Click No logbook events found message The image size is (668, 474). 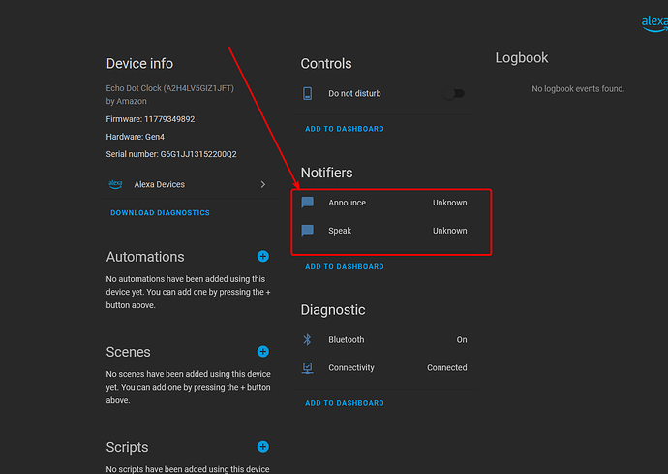[578, 89]
